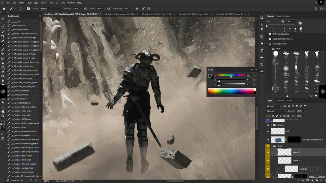Select the Clone Stamp tool
This screenshot has height=183, width=326.
pyautogui.click(x=3, y=63)
